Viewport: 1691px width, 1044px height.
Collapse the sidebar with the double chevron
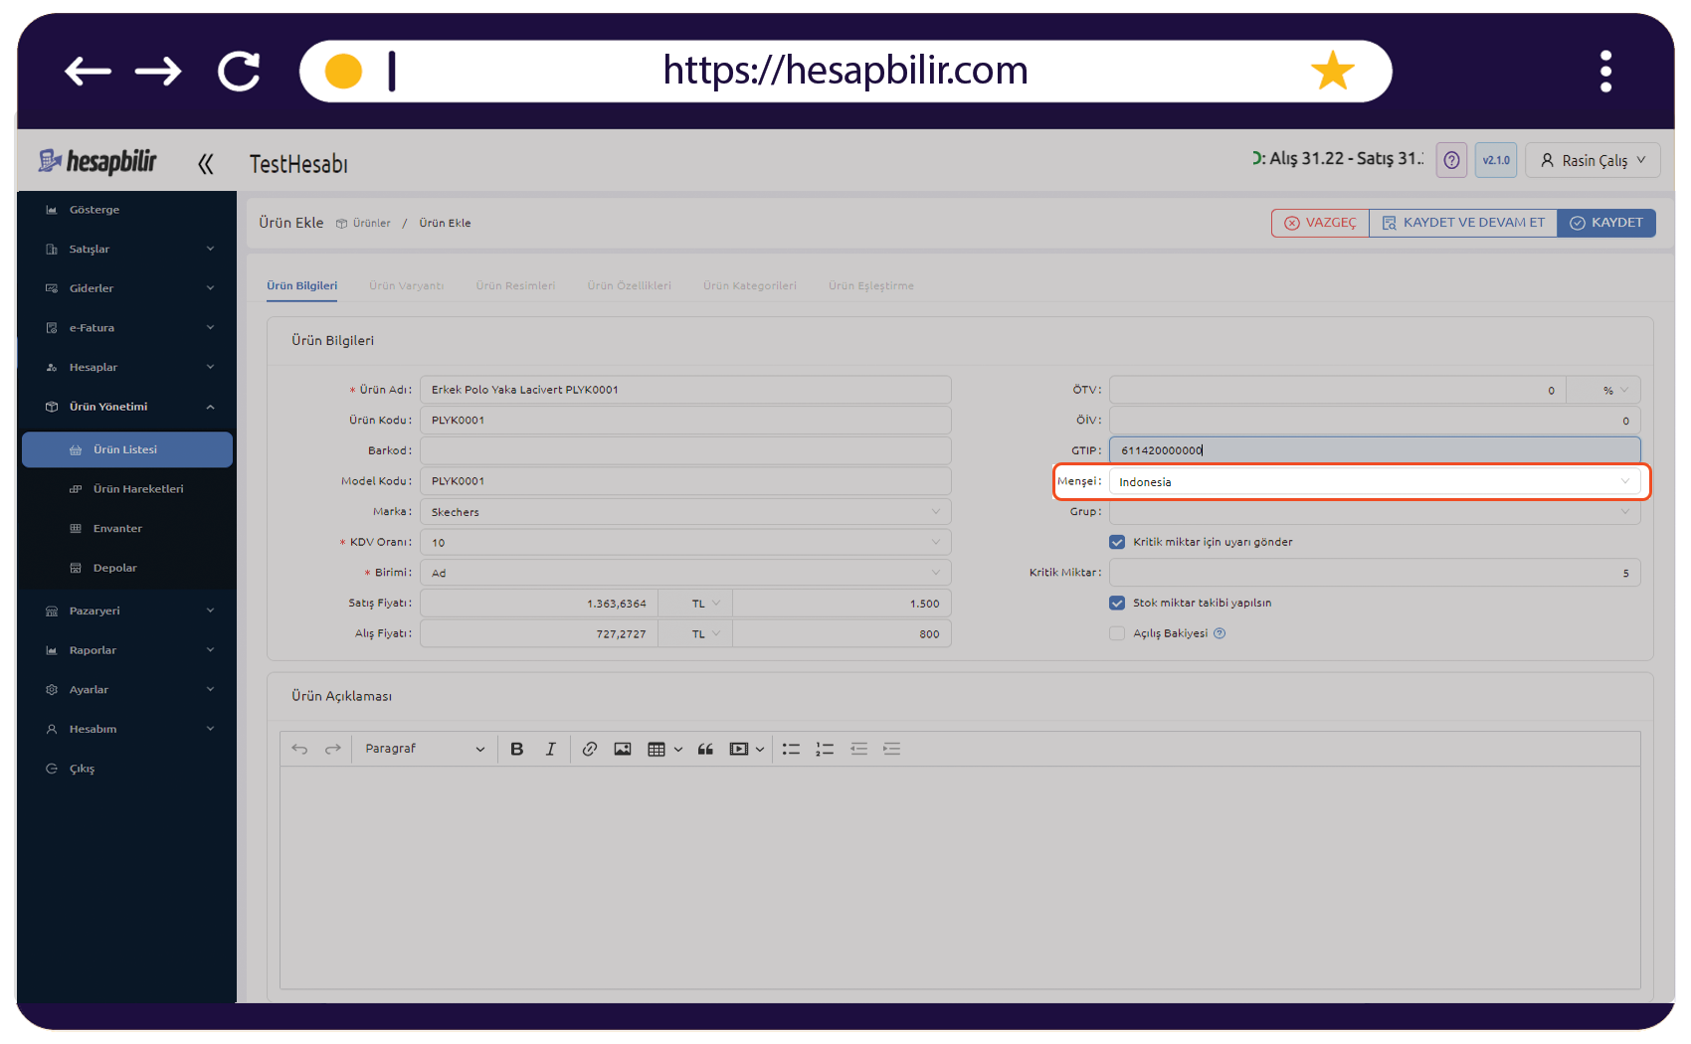[206, 164]
